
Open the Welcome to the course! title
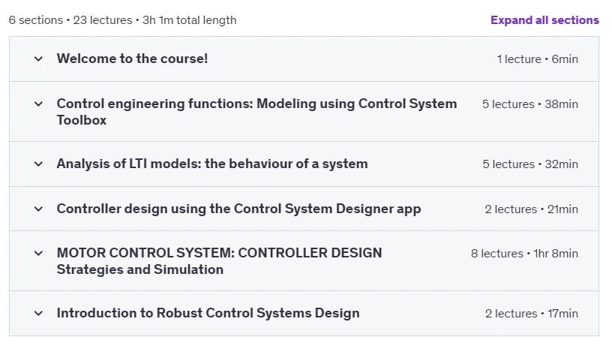point(132,59)
